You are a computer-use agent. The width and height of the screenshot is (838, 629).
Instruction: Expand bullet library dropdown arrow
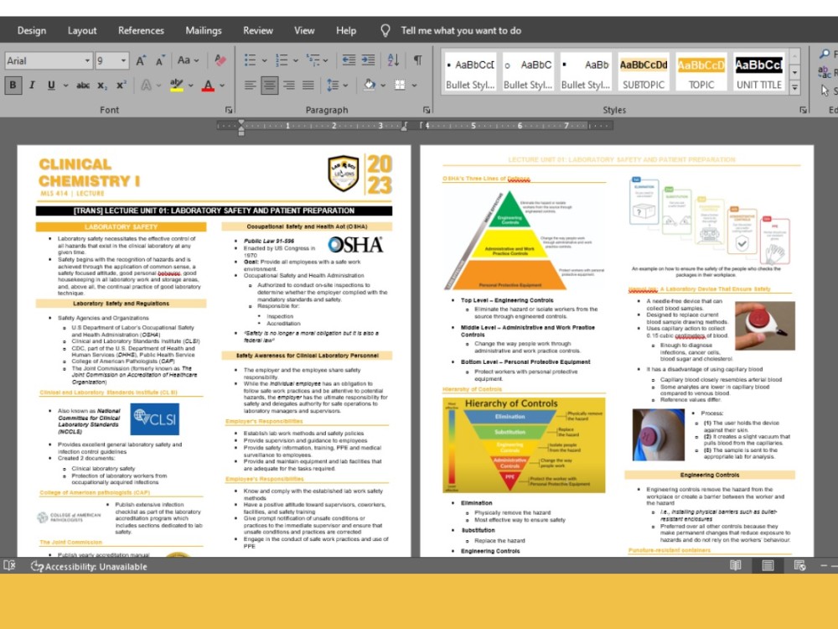click(x=264, y=60)
